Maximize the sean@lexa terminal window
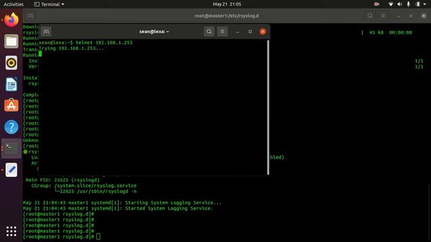Image resolution: width=431 pixels, height=242 pixels. coord(250,32)
